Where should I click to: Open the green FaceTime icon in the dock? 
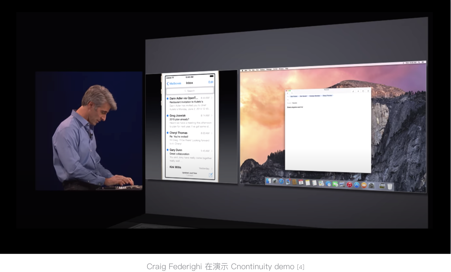tap(335, 184)
